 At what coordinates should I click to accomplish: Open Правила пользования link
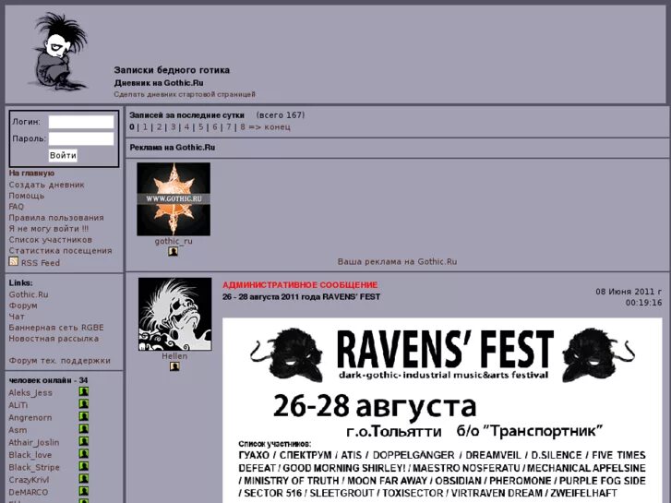coord(56,218)
